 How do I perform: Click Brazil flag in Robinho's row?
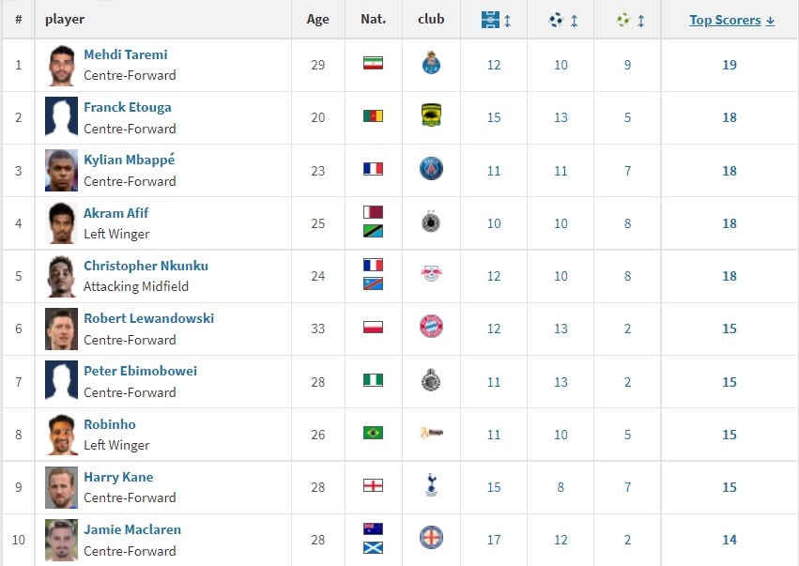pyautogui.click(x=373, y=433)
